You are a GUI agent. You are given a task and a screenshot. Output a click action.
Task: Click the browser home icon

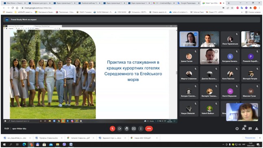(17, 8)
